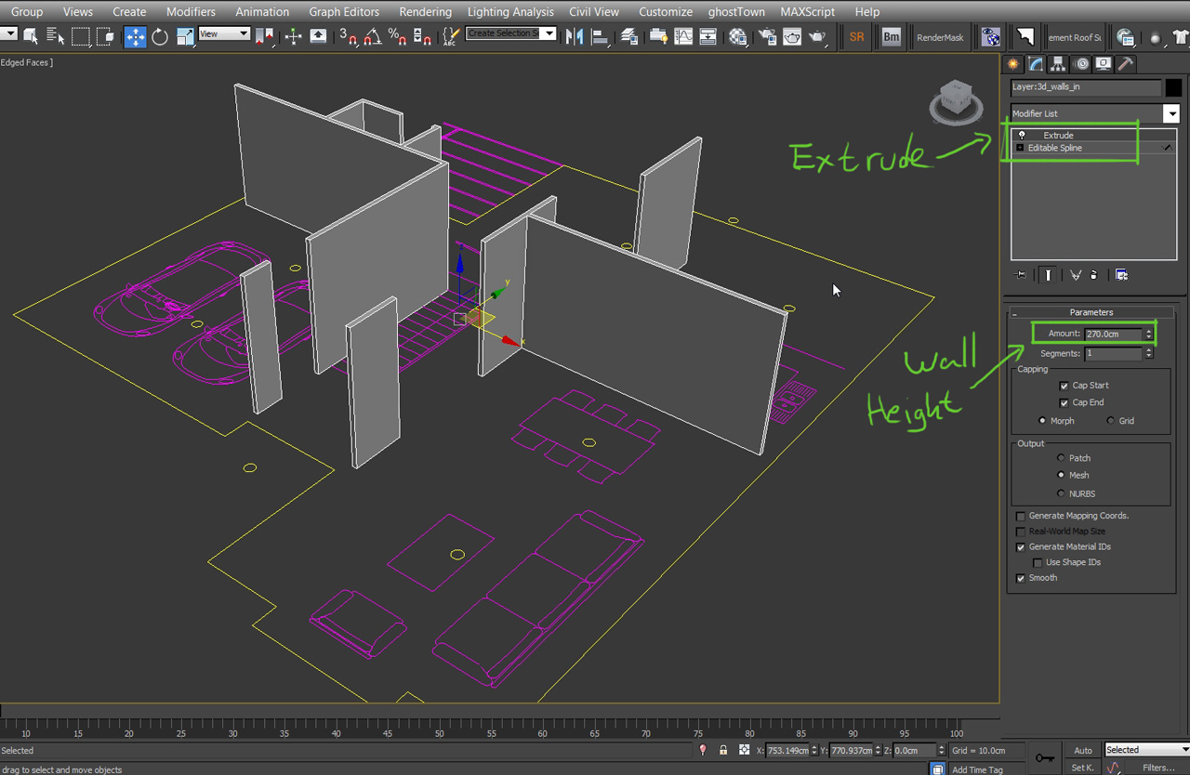The image size is (1190, 775).
Task: Select the Select and Rotate tool
Action: tap(158, 37)
